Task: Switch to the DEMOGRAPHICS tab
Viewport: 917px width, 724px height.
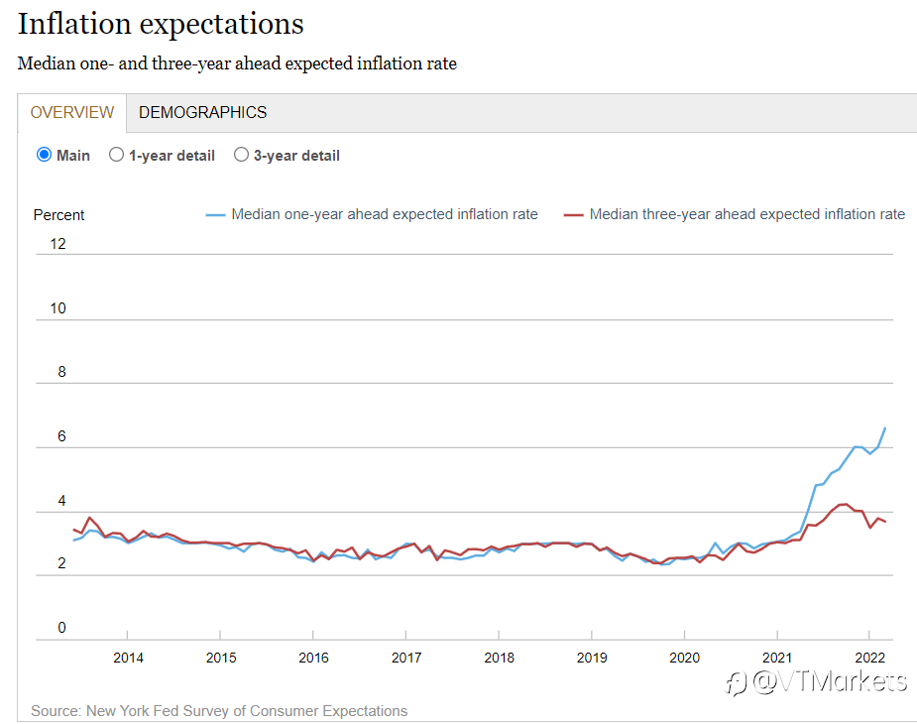Action: 202,112
